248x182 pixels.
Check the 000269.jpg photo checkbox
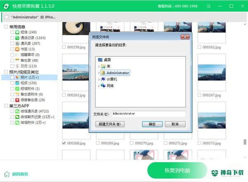98,143
